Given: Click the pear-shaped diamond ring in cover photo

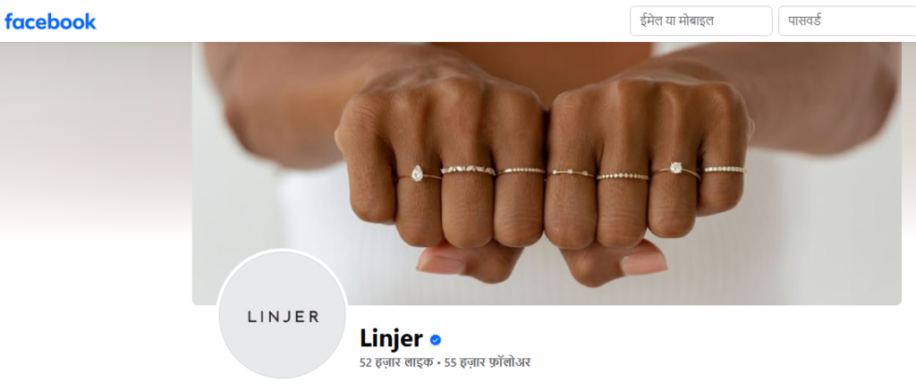Looking at the screenshot, I should (419, 174).
